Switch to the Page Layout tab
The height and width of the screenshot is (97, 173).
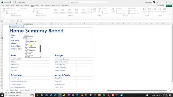coord(19,6)
